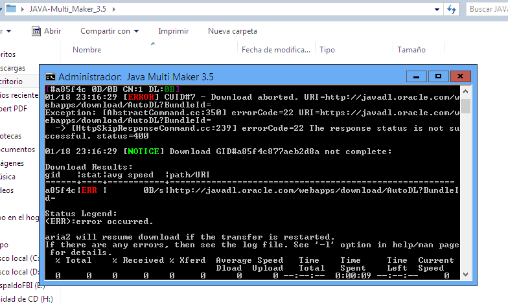
Task: Sort by Fecha de modificación column
Action: point(275,50)
